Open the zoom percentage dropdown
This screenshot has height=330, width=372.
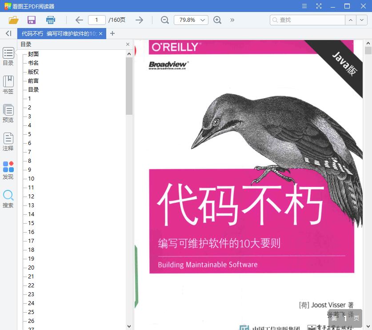tap(203, 20)
